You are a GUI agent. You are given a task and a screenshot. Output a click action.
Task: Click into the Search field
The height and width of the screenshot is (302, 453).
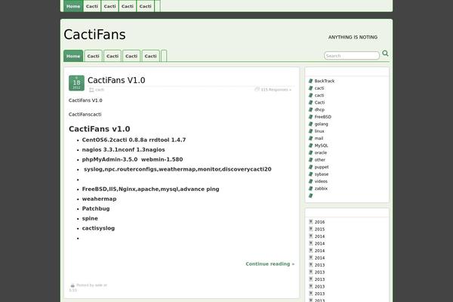pos(352,55)
